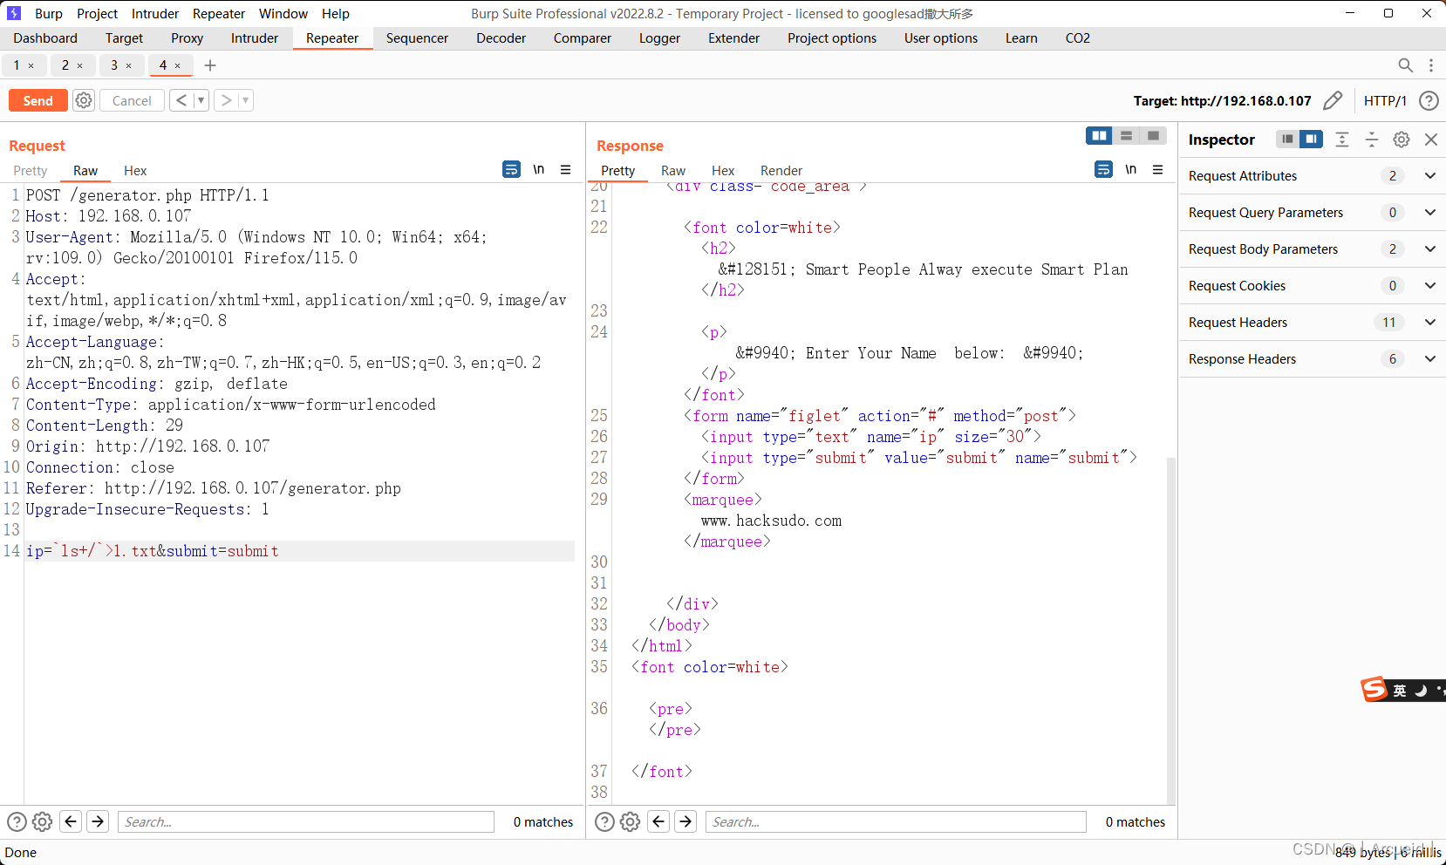Close Repeater tab 4
Viewport: 1446px width, 865px height.
point(178,65)
